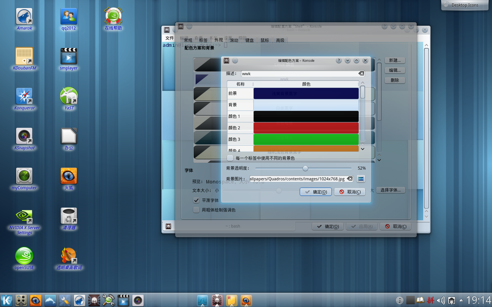Browse for a background image file
Image resolution: width=492 pixels, height=307 pixels.
click(x=361, y=179)
